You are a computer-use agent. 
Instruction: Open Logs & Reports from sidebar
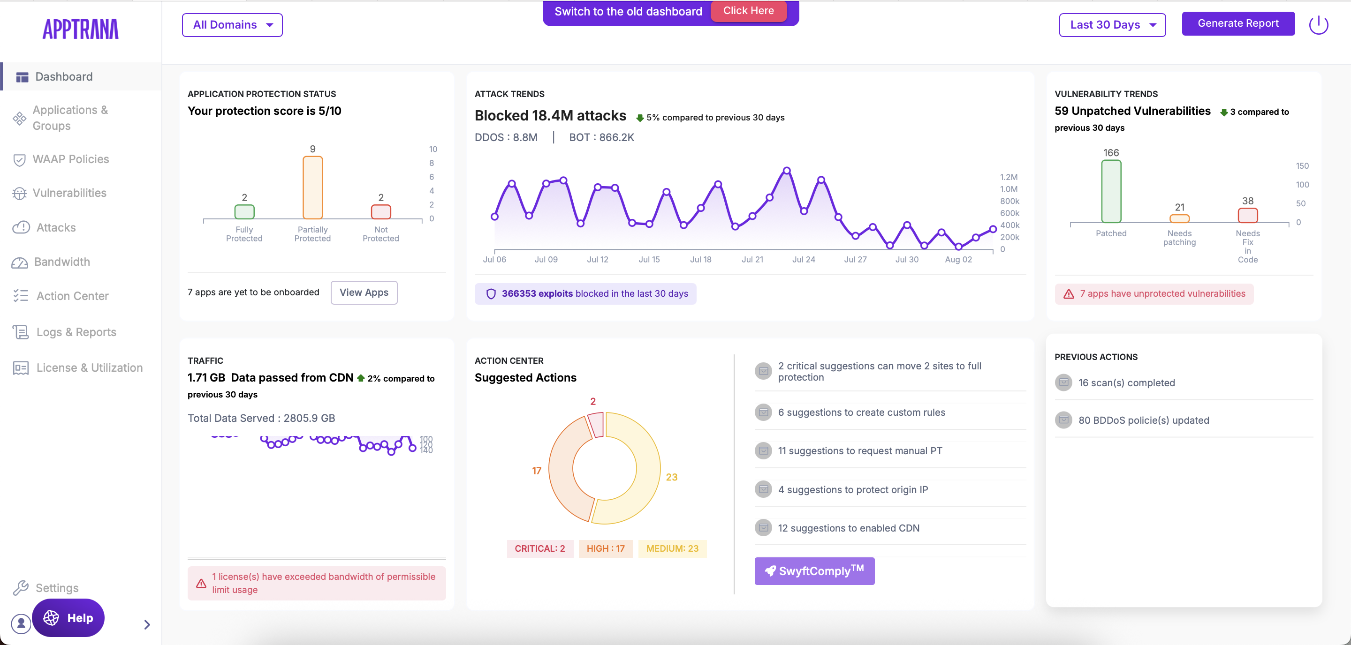pyautogui.click(x=76, y=332)
